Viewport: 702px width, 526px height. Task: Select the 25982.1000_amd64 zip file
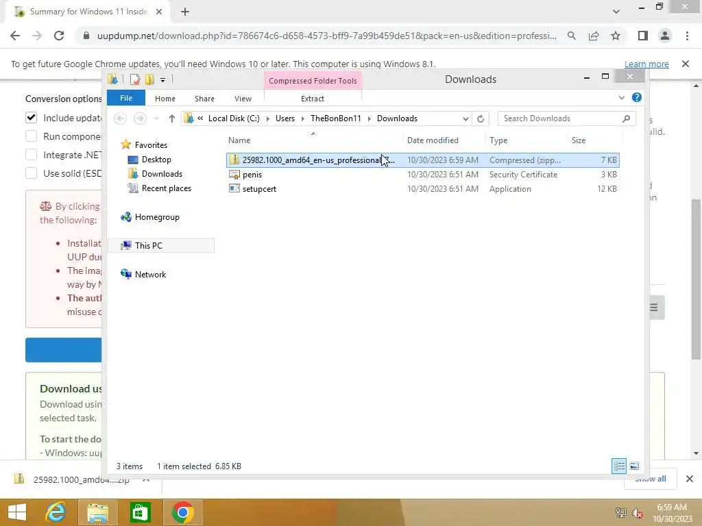coord(422,160)
